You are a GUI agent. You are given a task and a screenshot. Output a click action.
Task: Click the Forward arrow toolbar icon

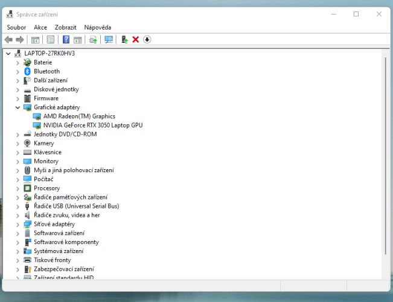(19, 40)
